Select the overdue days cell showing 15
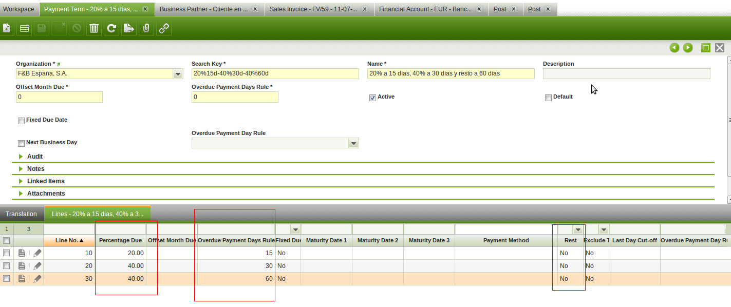 (x=236, y=253)
